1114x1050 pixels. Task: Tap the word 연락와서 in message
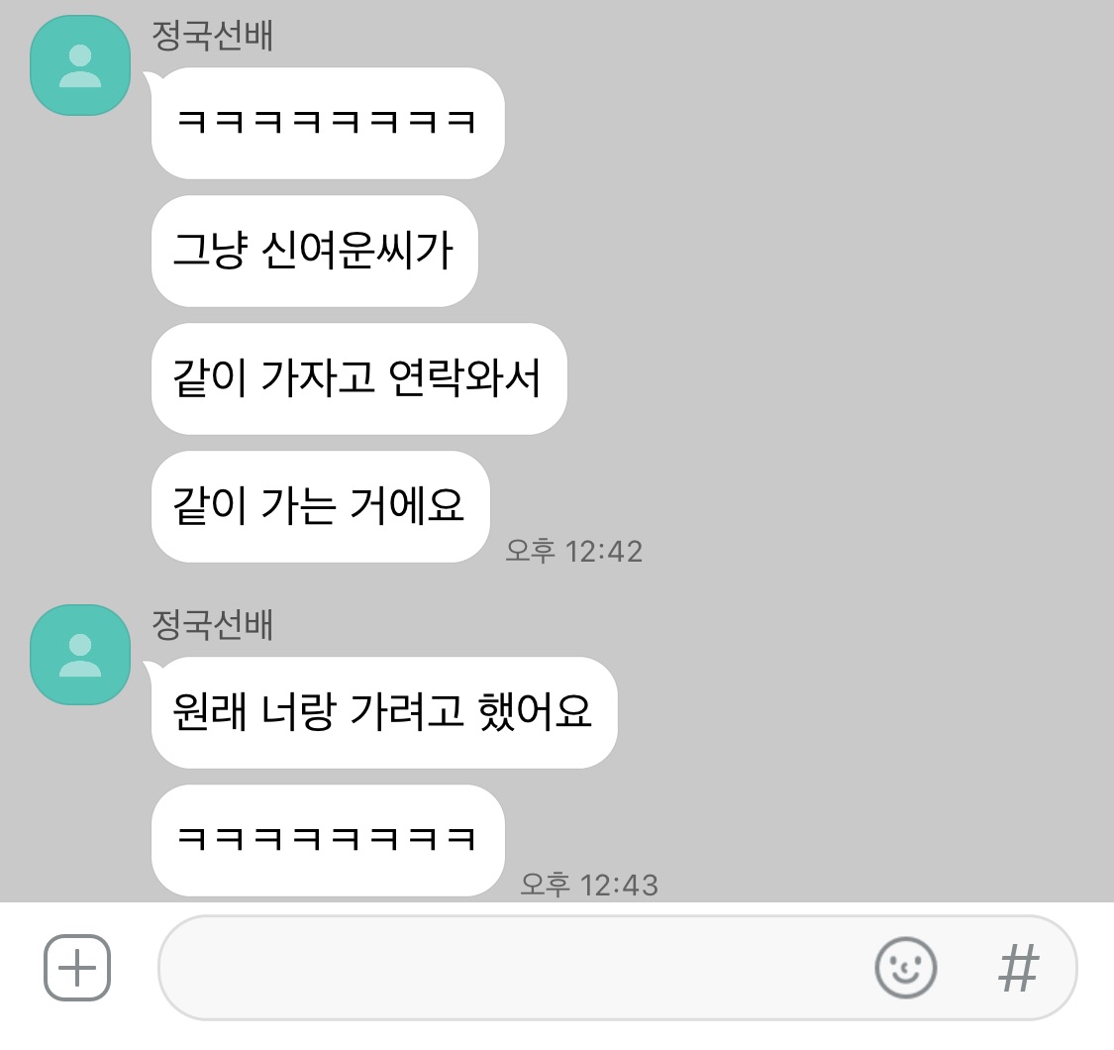(x=465, y=377)
